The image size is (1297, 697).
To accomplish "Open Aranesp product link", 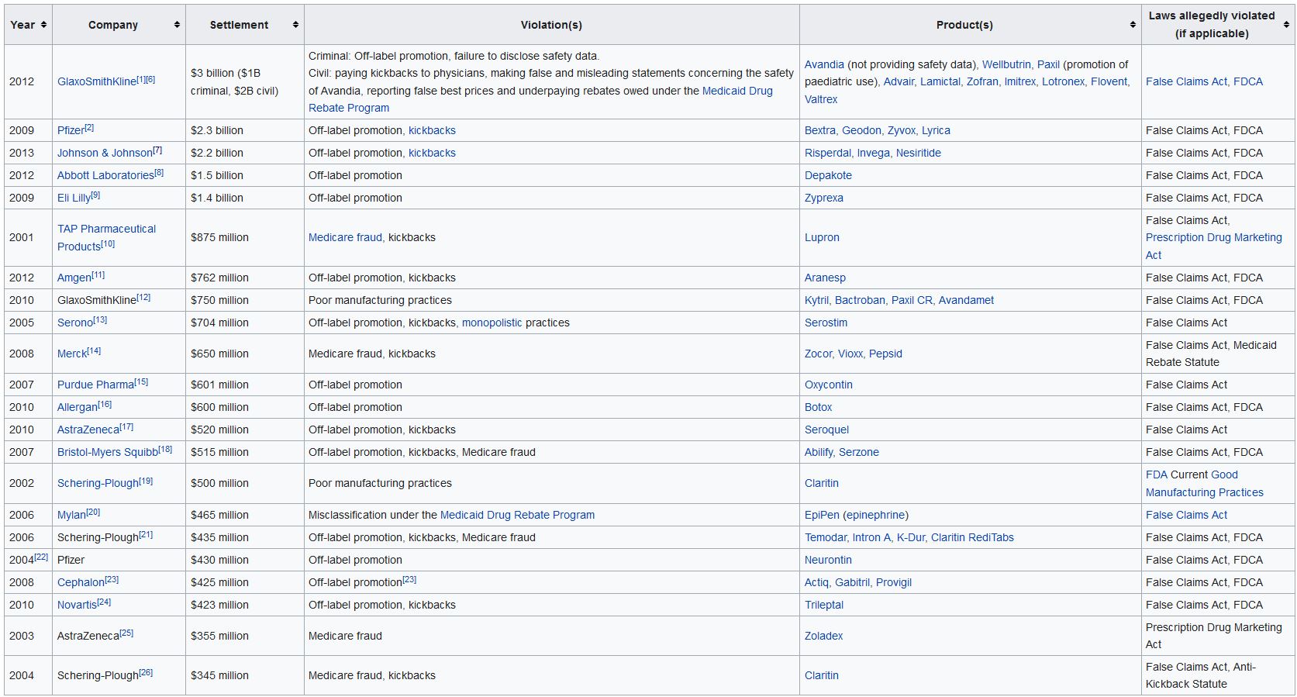I will point(825,278).
